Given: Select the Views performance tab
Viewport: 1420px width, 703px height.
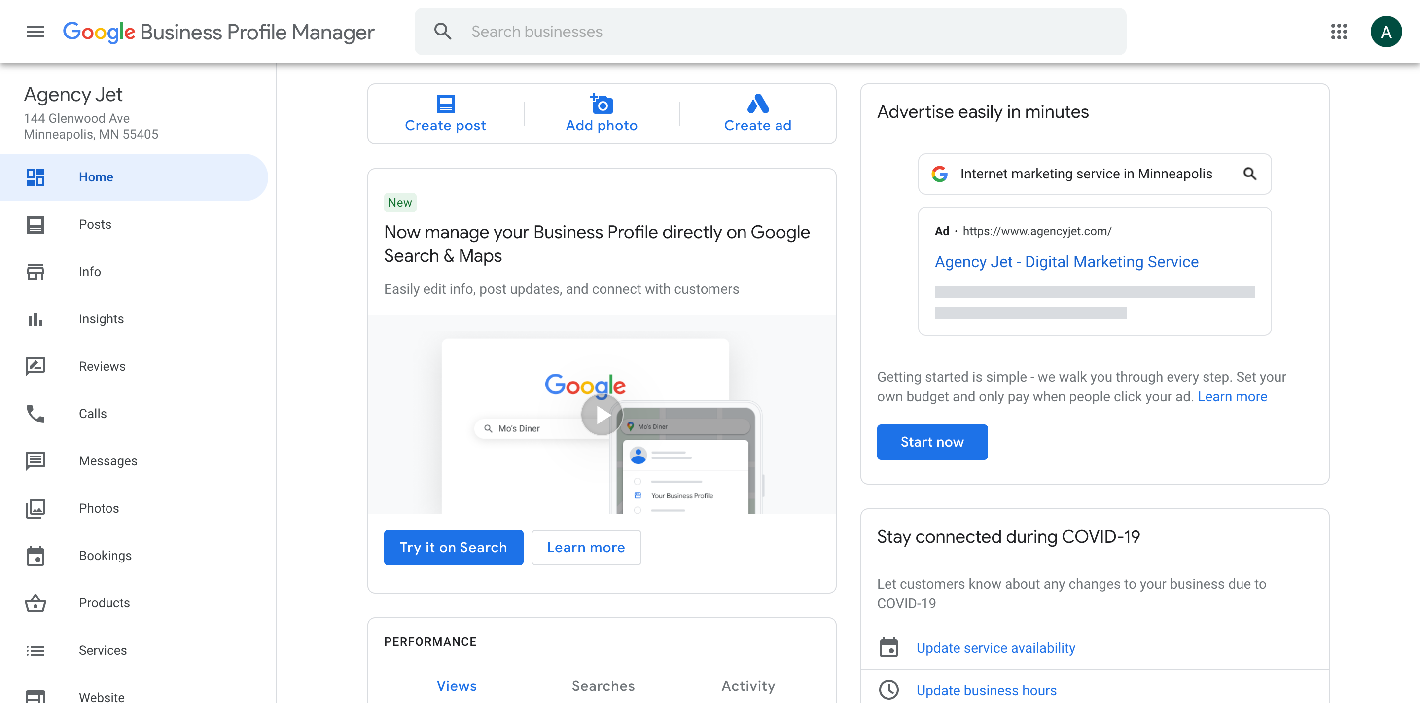Looking at the screenshot, I should (x=457, y=686).
